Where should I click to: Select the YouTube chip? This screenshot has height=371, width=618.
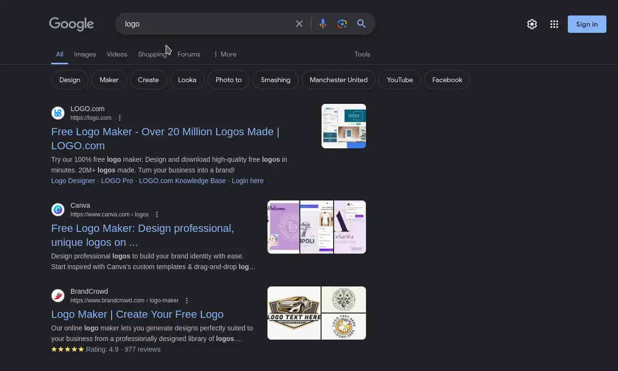[400, 80]
